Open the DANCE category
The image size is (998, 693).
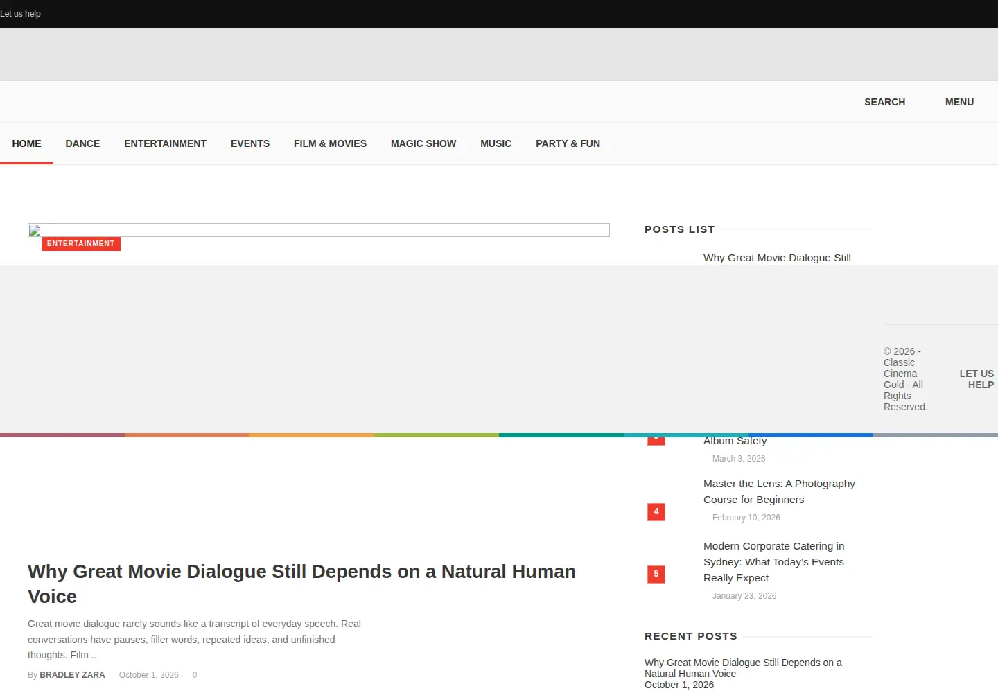pyautogui.click(x=82, y=143)
